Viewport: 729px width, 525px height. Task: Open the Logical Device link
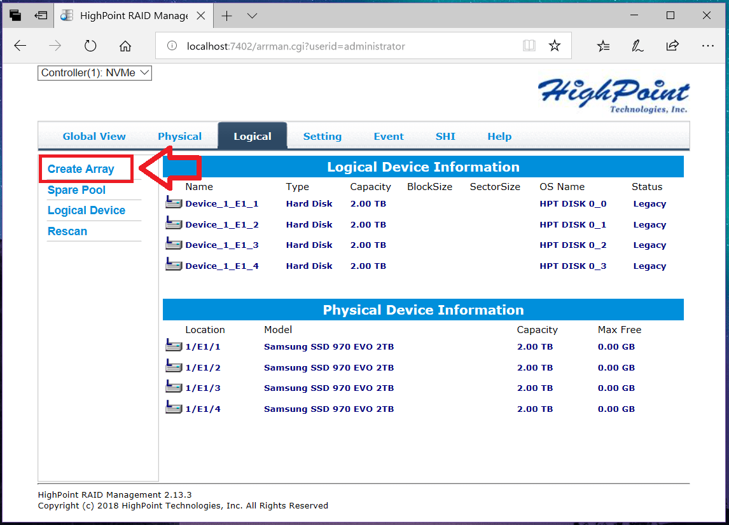point(87,210)
